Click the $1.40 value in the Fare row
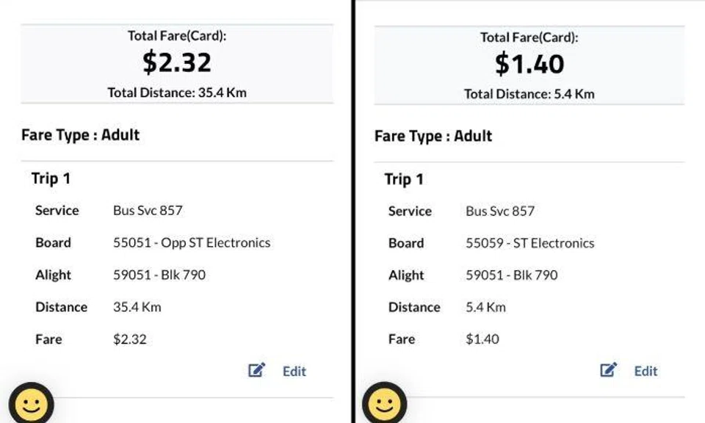This screenshot has width=705, height=423. click(x=482, y=339)
